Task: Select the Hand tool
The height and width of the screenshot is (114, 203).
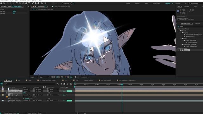Action: click(1, 3)
